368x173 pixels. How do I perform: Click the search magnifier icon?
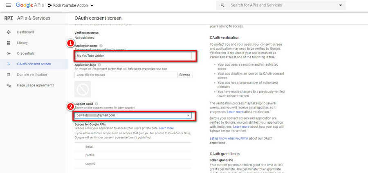click(222, 5)
